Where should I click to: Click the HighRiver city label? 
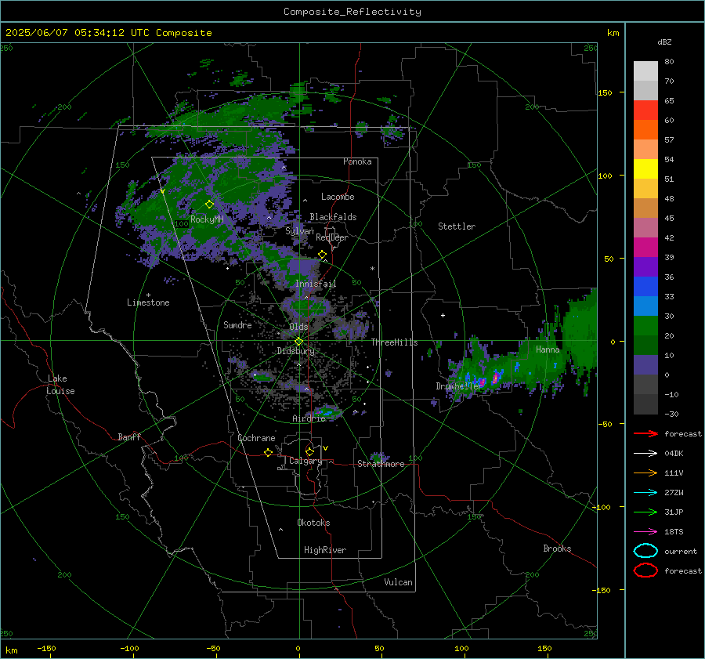(x=325, y=550)
